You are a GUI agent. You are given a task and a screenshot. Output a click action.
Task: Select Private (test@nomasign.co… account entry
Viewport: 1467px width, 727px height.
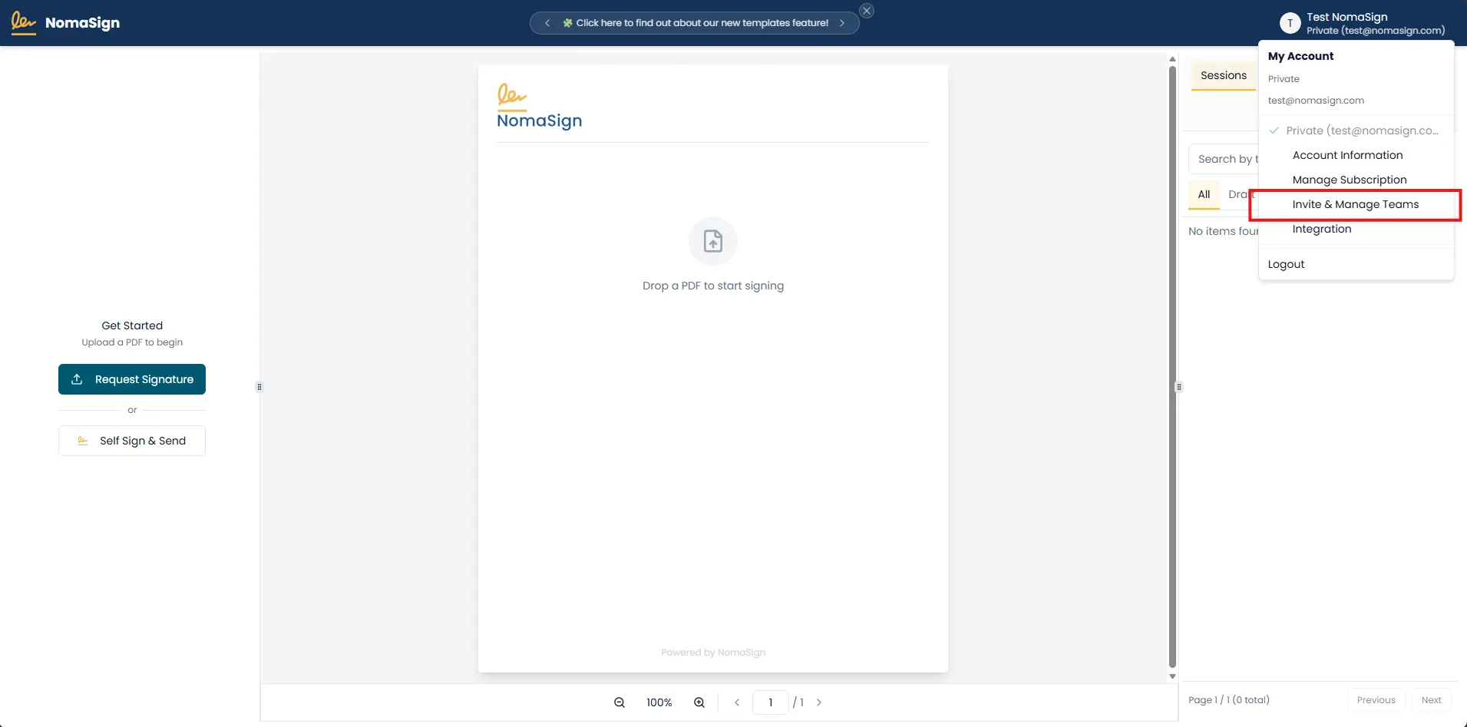[x=1356, y=131]
